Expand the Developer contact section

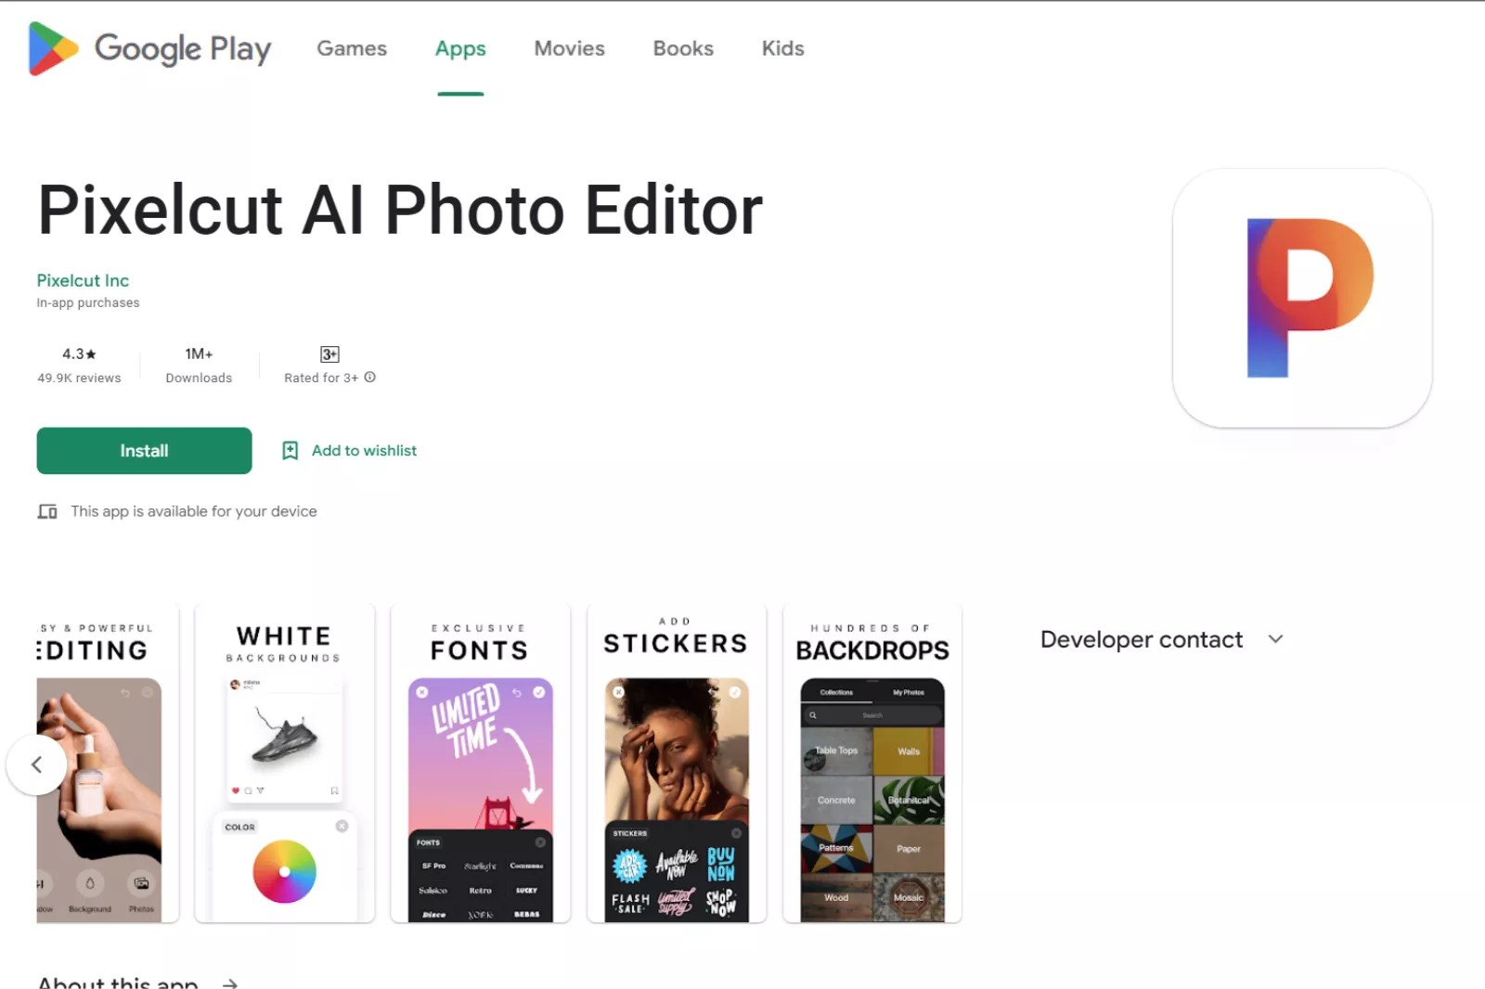click(x=1162, y=639)
